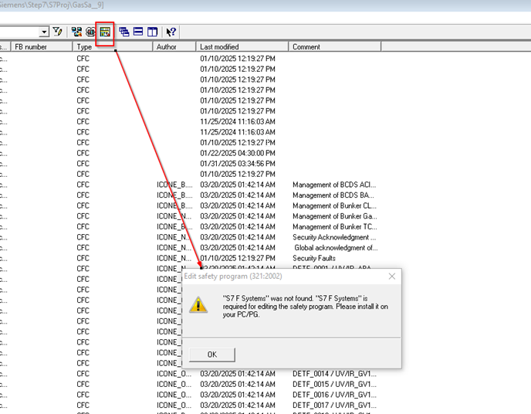
Task: Activate the context help arrow-question icon
Action: click(171, 32)
